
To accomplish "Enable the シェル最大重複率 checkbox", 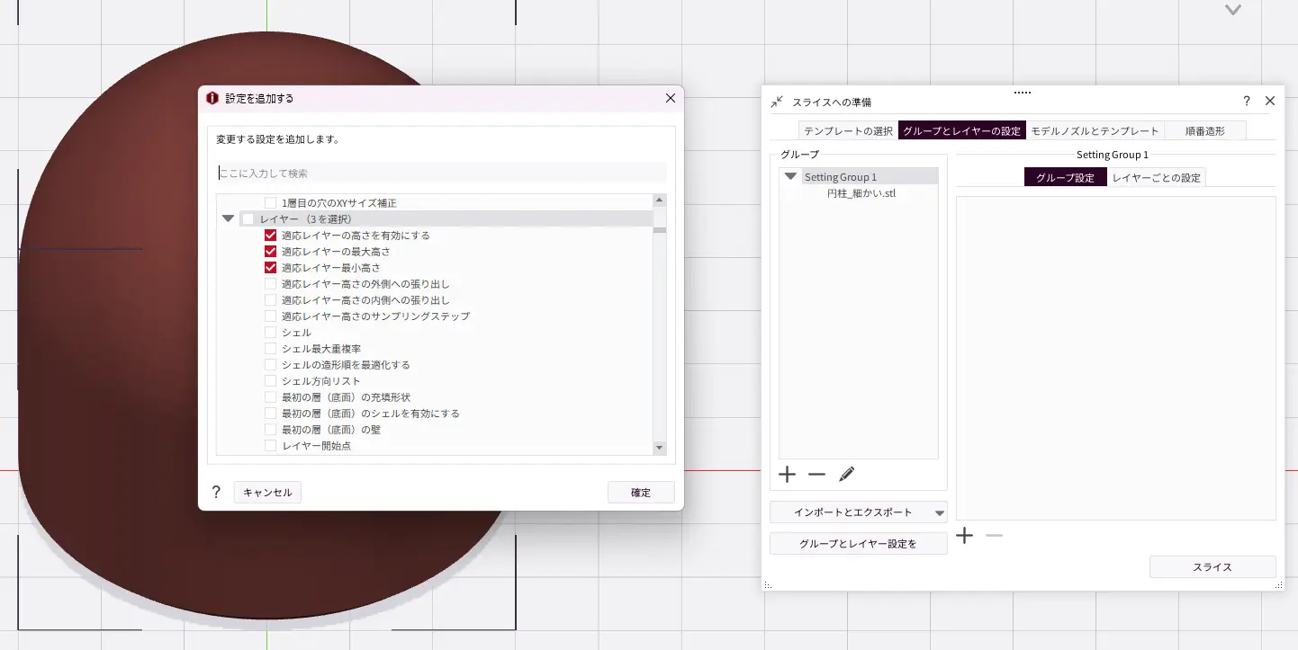I will [271, 349].
